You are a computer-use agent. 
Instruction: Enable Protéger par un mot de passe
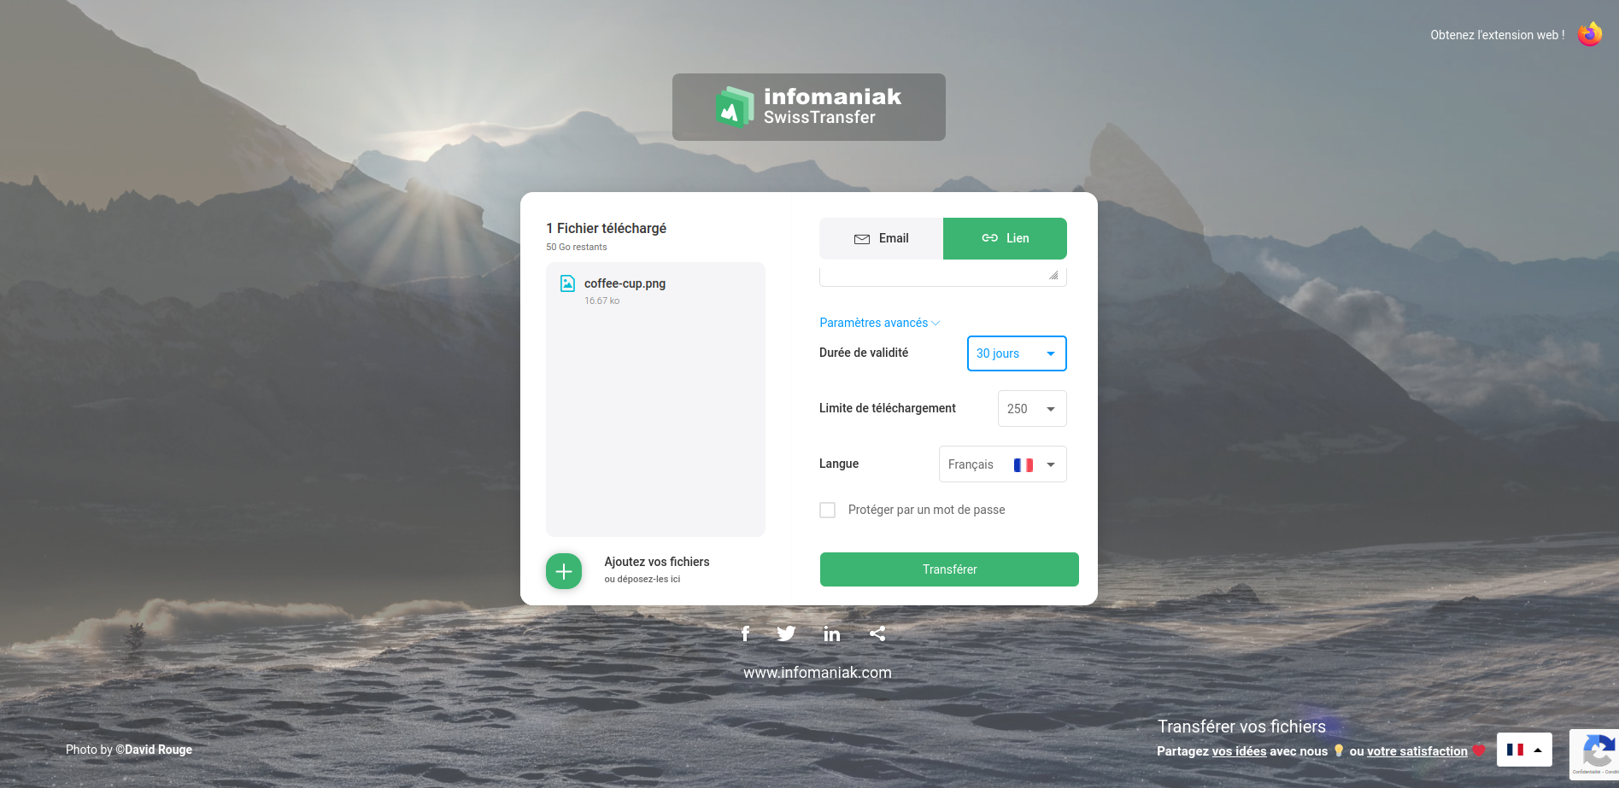(x=827, y=510)
